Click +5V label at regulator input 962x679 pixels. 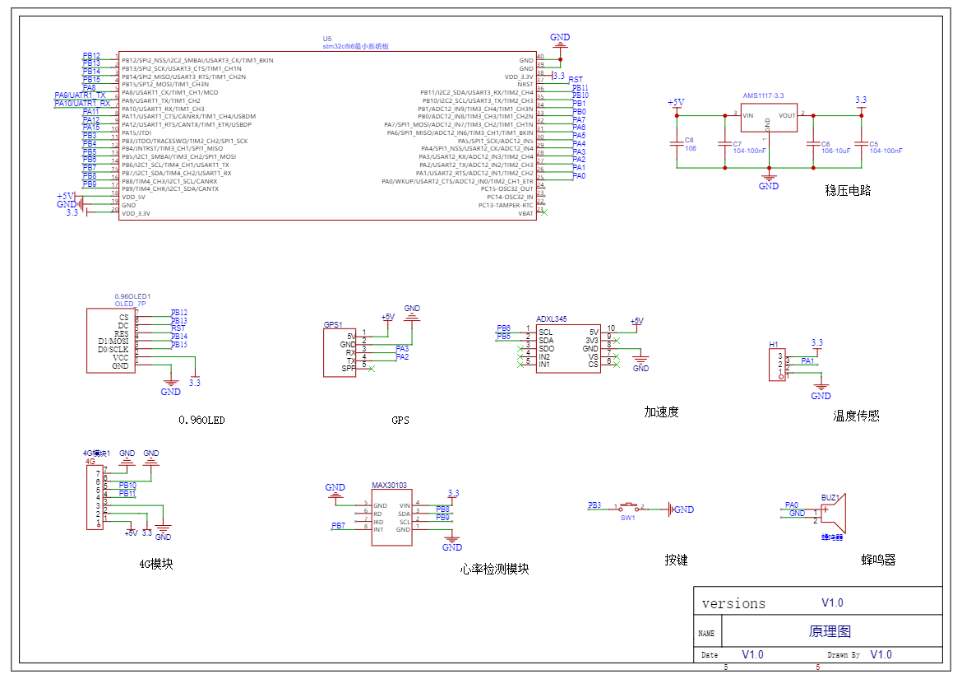676,103
